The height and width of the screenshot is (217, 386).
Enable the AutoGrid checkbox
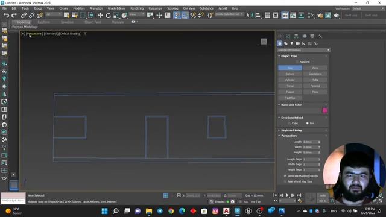[x=297, y=61]
